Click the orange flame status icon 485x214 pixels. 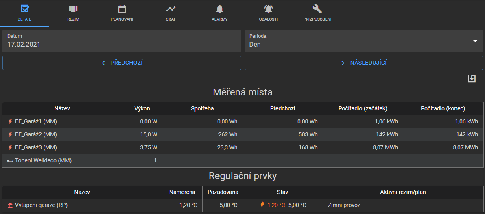pos(262,205)
